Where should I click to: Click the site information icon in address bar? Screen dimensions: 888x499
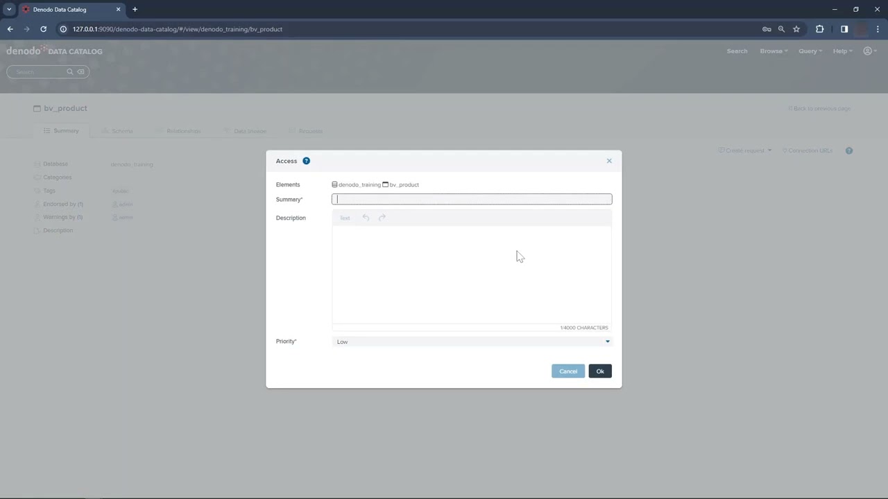tap(63, 29)
